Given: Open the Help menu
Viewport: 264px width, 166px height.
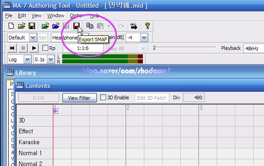Looking at the screenshot, I should click(x=94, y=15).
